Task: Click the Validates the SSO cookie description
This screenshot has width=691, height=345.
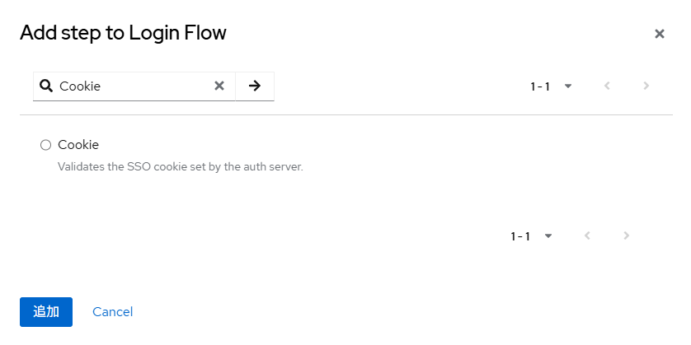Action: point(181,167)
